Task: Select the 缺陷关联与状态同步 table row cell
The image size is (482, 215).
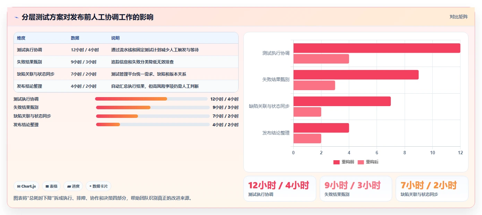Action: [x=36, y=74]
